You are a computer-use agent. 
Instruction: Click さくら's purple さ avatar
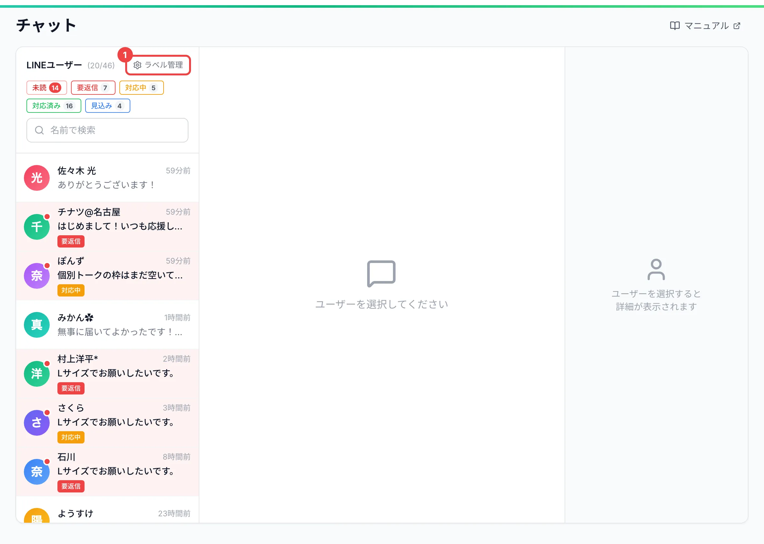pyautogui.click(x=37, y=423)
